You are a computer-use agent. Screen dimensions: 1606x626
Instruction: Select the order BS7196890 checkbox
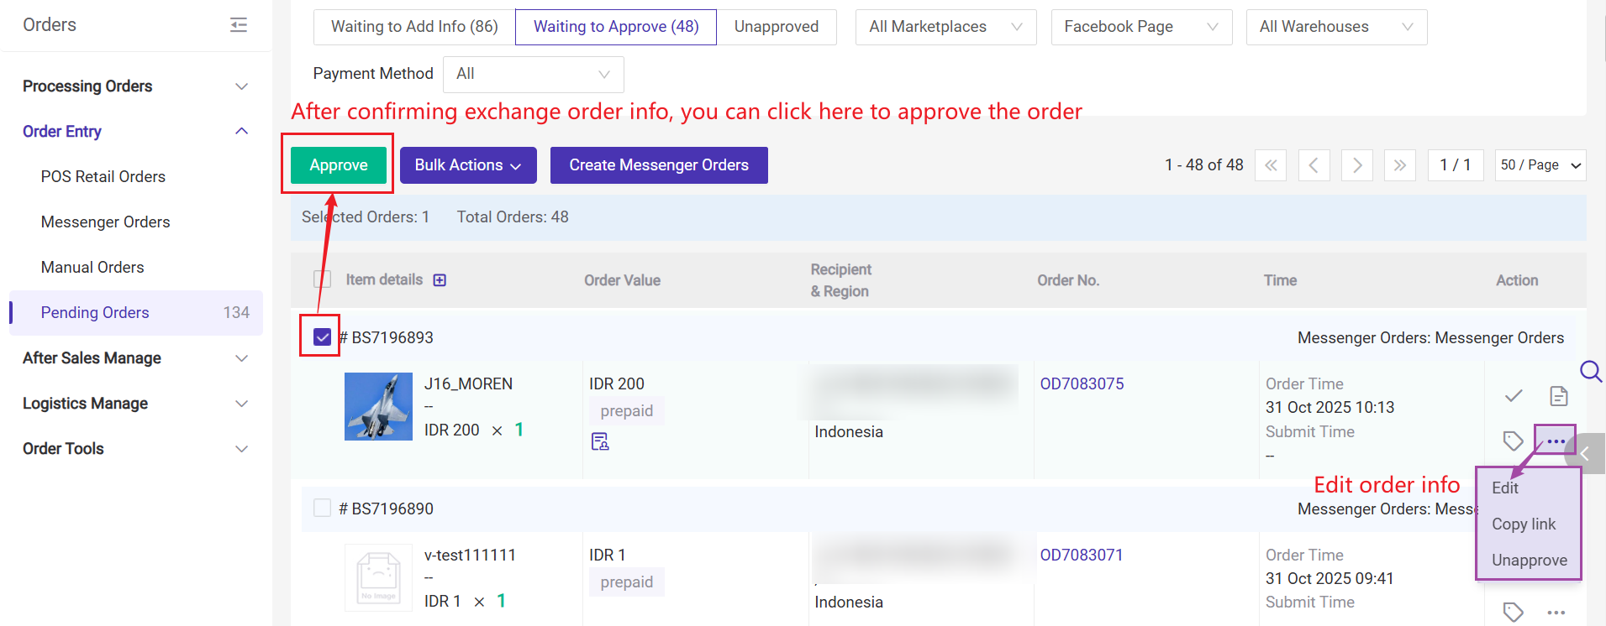[x=322, y=509]
